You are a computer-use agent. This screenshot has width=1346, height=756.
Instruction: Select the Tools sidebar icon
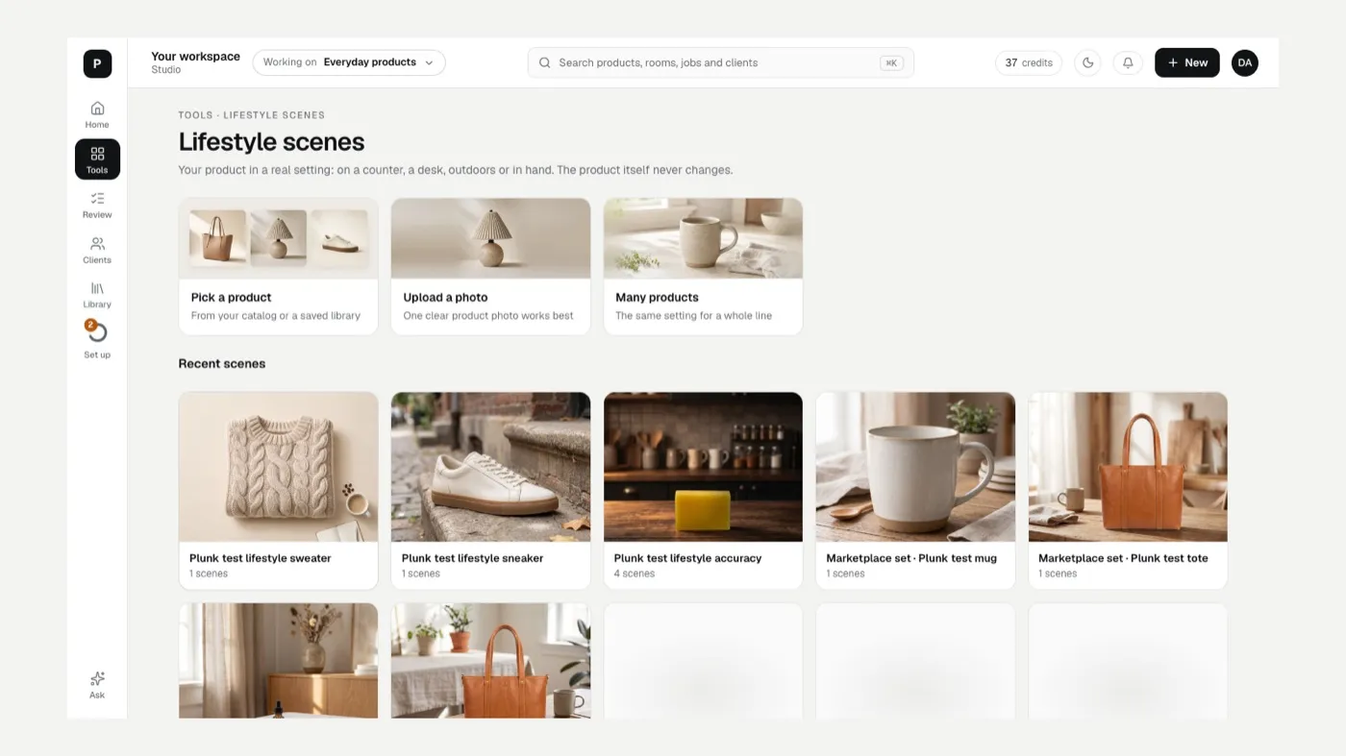(97, 159)
